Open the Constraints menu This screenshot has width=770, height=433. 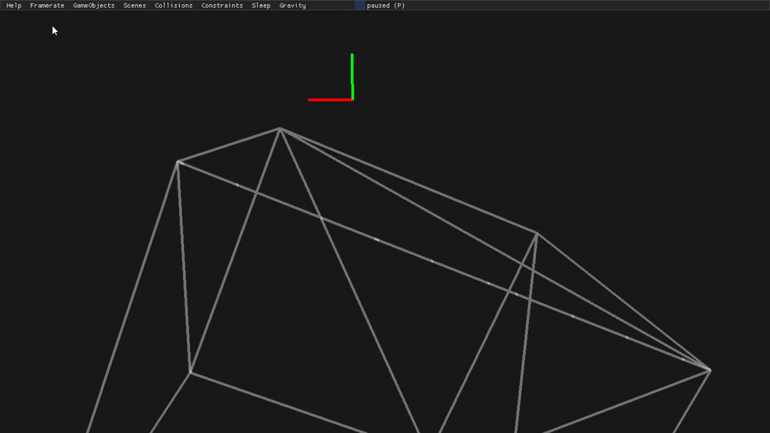pyautogui.click(x=222, y=5)
